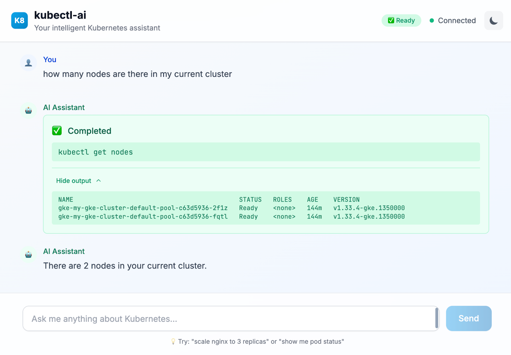Toggle dark mode with the moon icon
511x355 pixels.
[493, 20]
